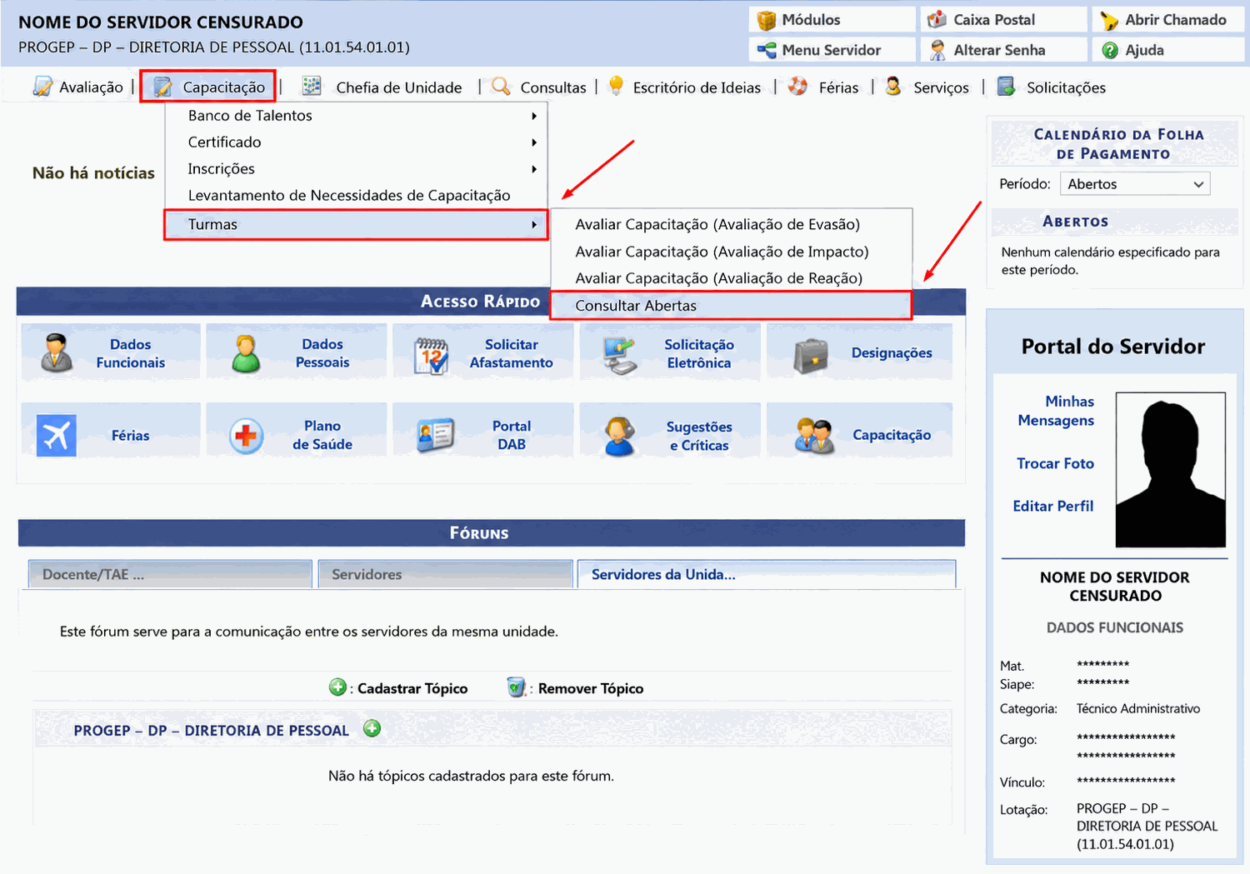Image resolution: width=1250 pixels, height=874 pixels.
Task: Open the Solicitar Afastamento calendar icon
Action: (x=432, y=356)
